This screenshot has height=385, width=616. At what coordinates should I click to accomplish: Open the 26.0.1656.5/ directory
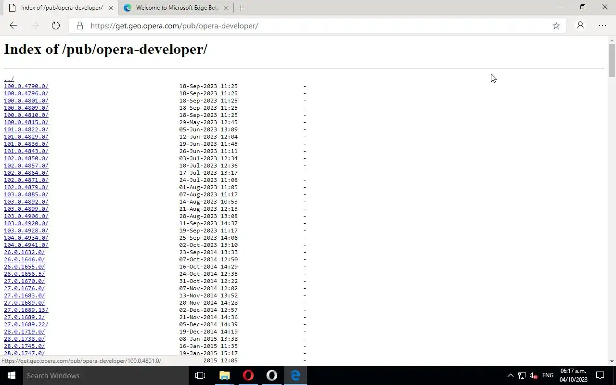coord(24,274)
